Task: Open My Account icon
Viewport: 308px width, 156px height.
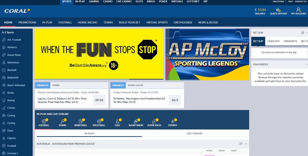Action: pyautogui.click(x=299, y=10)
